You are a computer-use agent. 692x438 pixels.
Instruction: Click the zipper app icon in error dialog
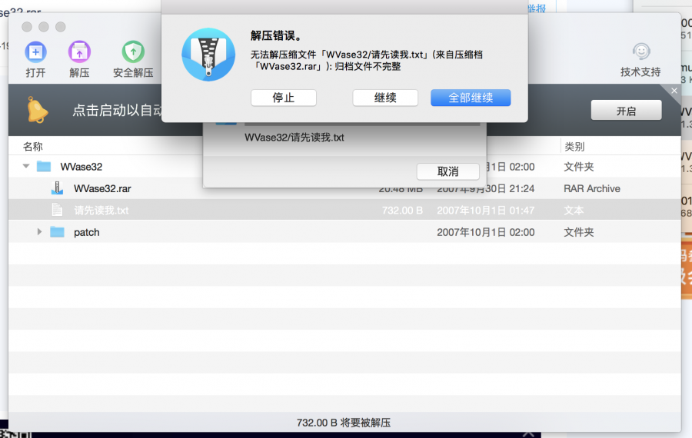pyautogui.click(x=208, y=55)
